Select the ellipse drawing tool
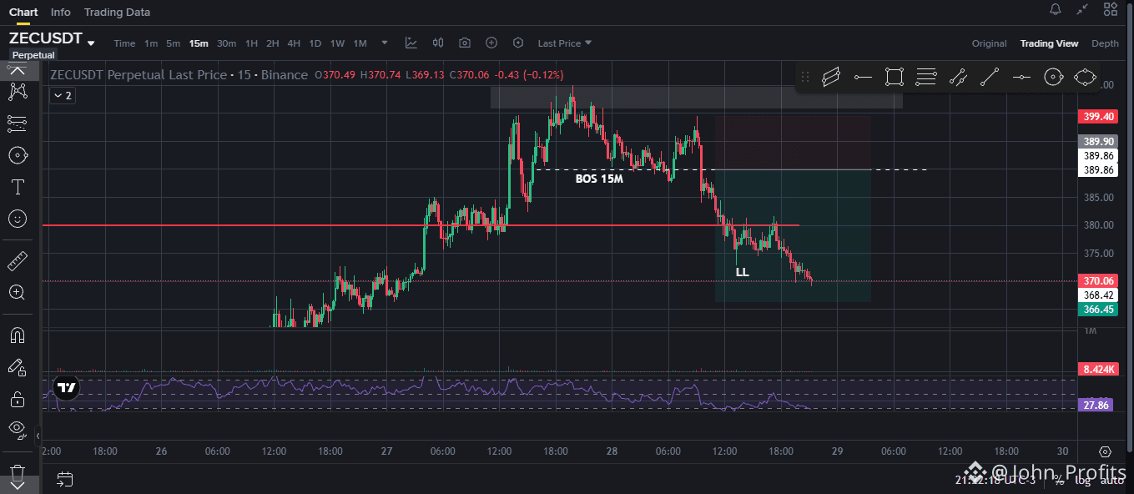 point(1085,78)
